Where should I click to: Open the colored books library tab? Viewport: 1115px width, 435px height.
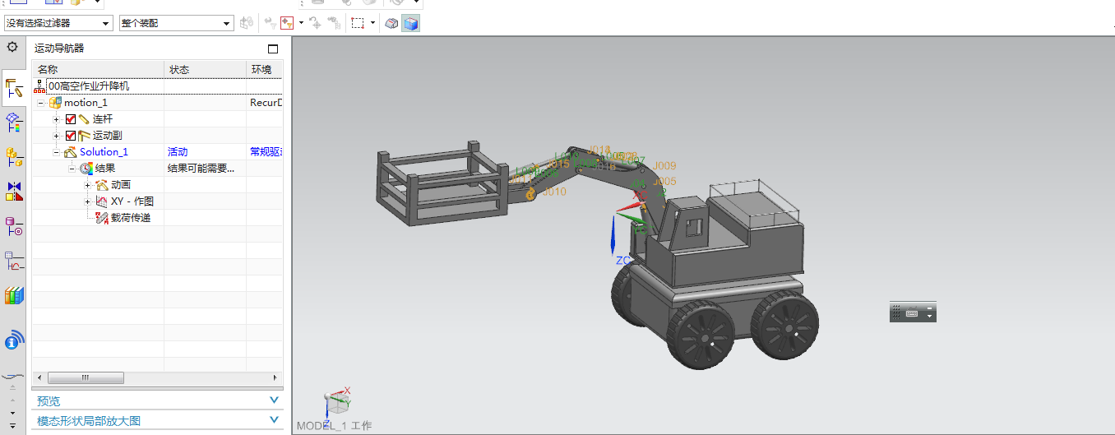[x=14, y=295]
